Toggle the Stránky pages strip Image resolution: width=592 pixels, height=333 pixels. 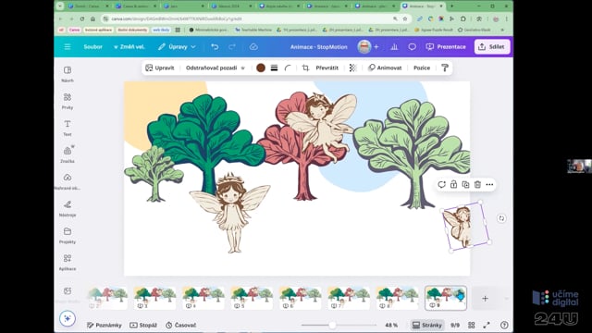(427, 325)
